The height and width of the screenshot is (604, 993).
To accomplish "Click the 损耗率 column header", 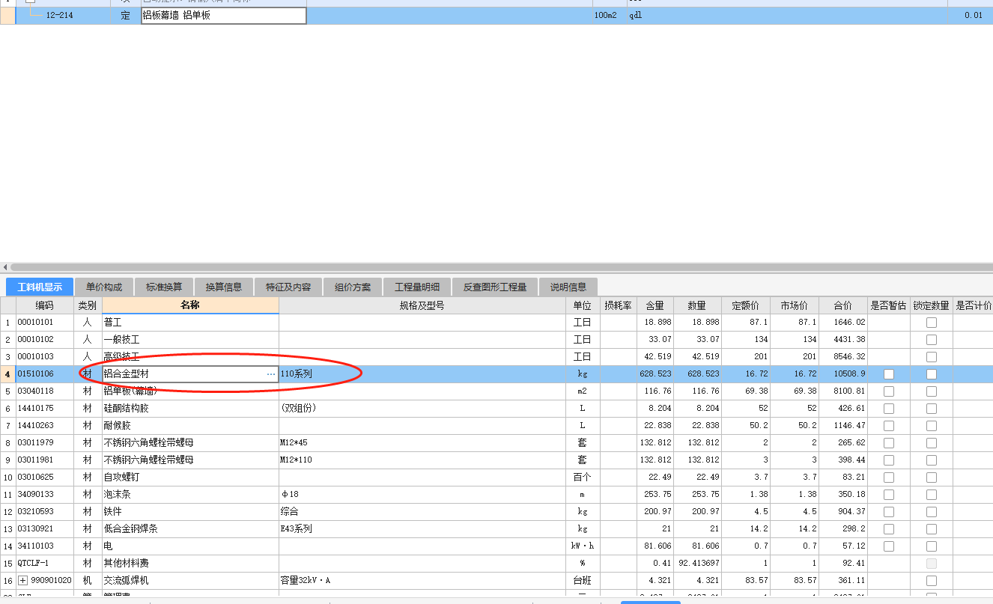I will tap(618, 305).
